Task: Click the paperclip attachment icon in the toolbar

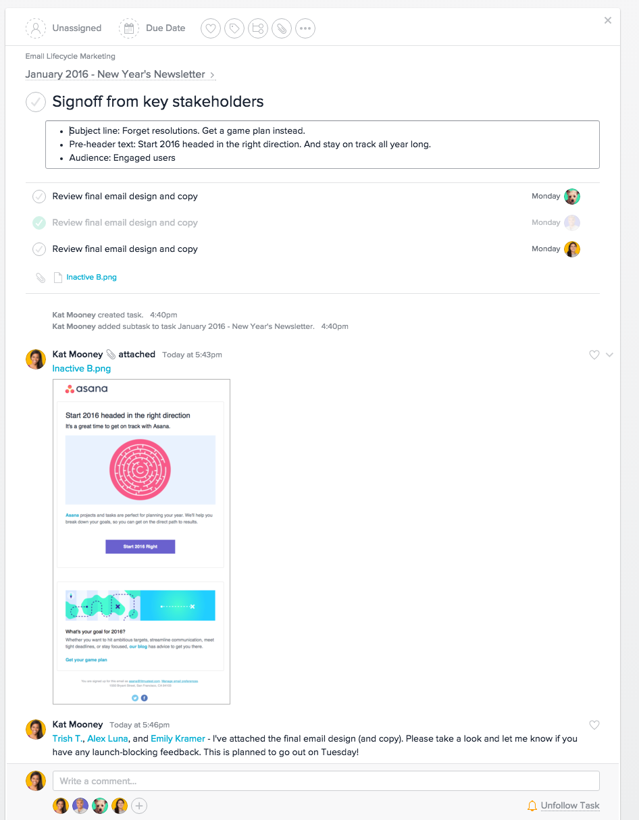Action: (281, 28)
